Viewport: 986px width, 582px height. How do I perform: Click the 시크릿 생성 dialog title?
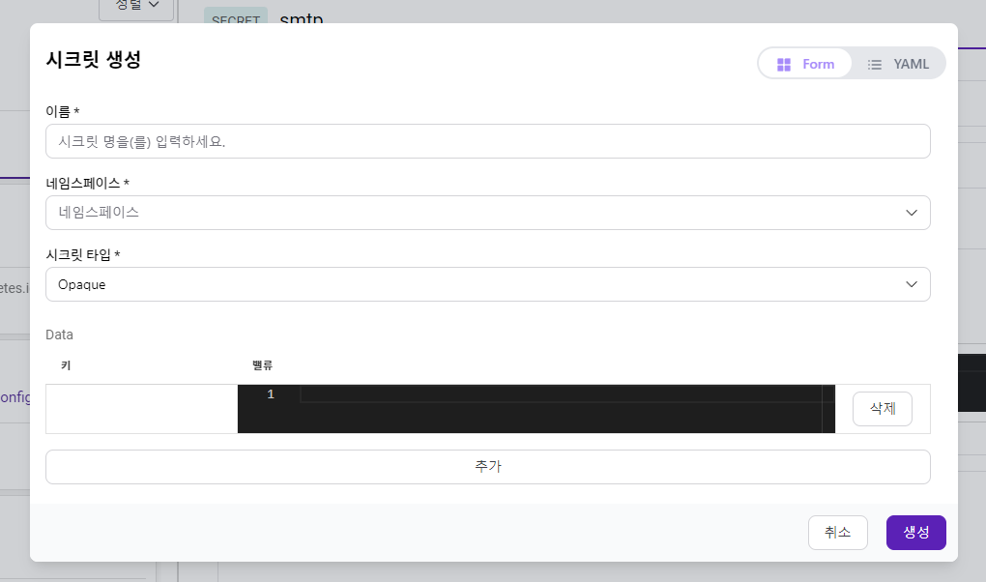[x=93, y=60]
